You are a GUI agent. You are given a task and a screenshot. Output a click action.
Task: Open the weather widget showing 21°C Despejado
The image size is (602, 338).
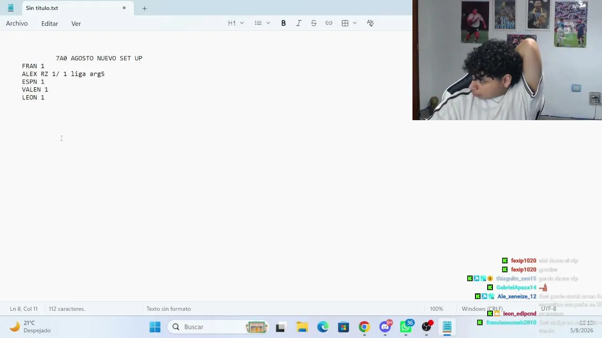point(31,327)
